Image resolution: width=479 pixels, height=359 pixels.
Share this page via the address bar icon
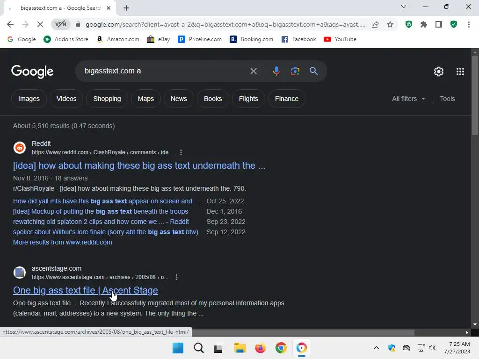tap(375, 24)
